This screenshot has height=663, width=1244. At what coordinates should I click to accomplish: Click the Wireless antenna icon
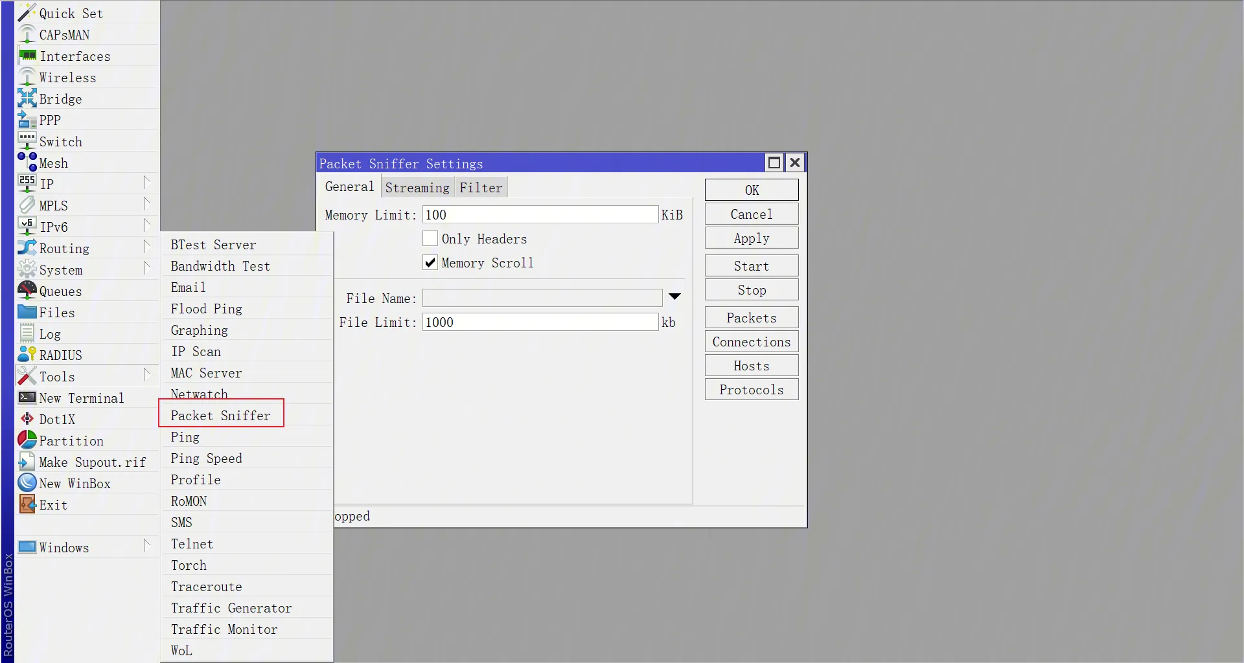27,77
